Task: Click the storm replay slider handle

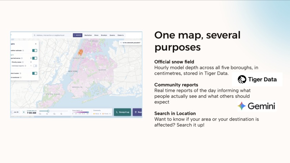Action: [x=48, y=111]
